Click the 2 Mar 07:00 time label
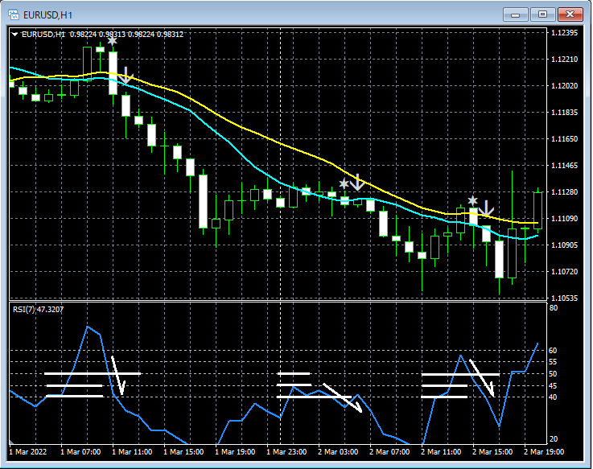The image size is (593, 469). 389,452
